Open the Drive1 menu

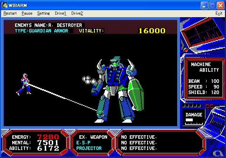(61, 13)
